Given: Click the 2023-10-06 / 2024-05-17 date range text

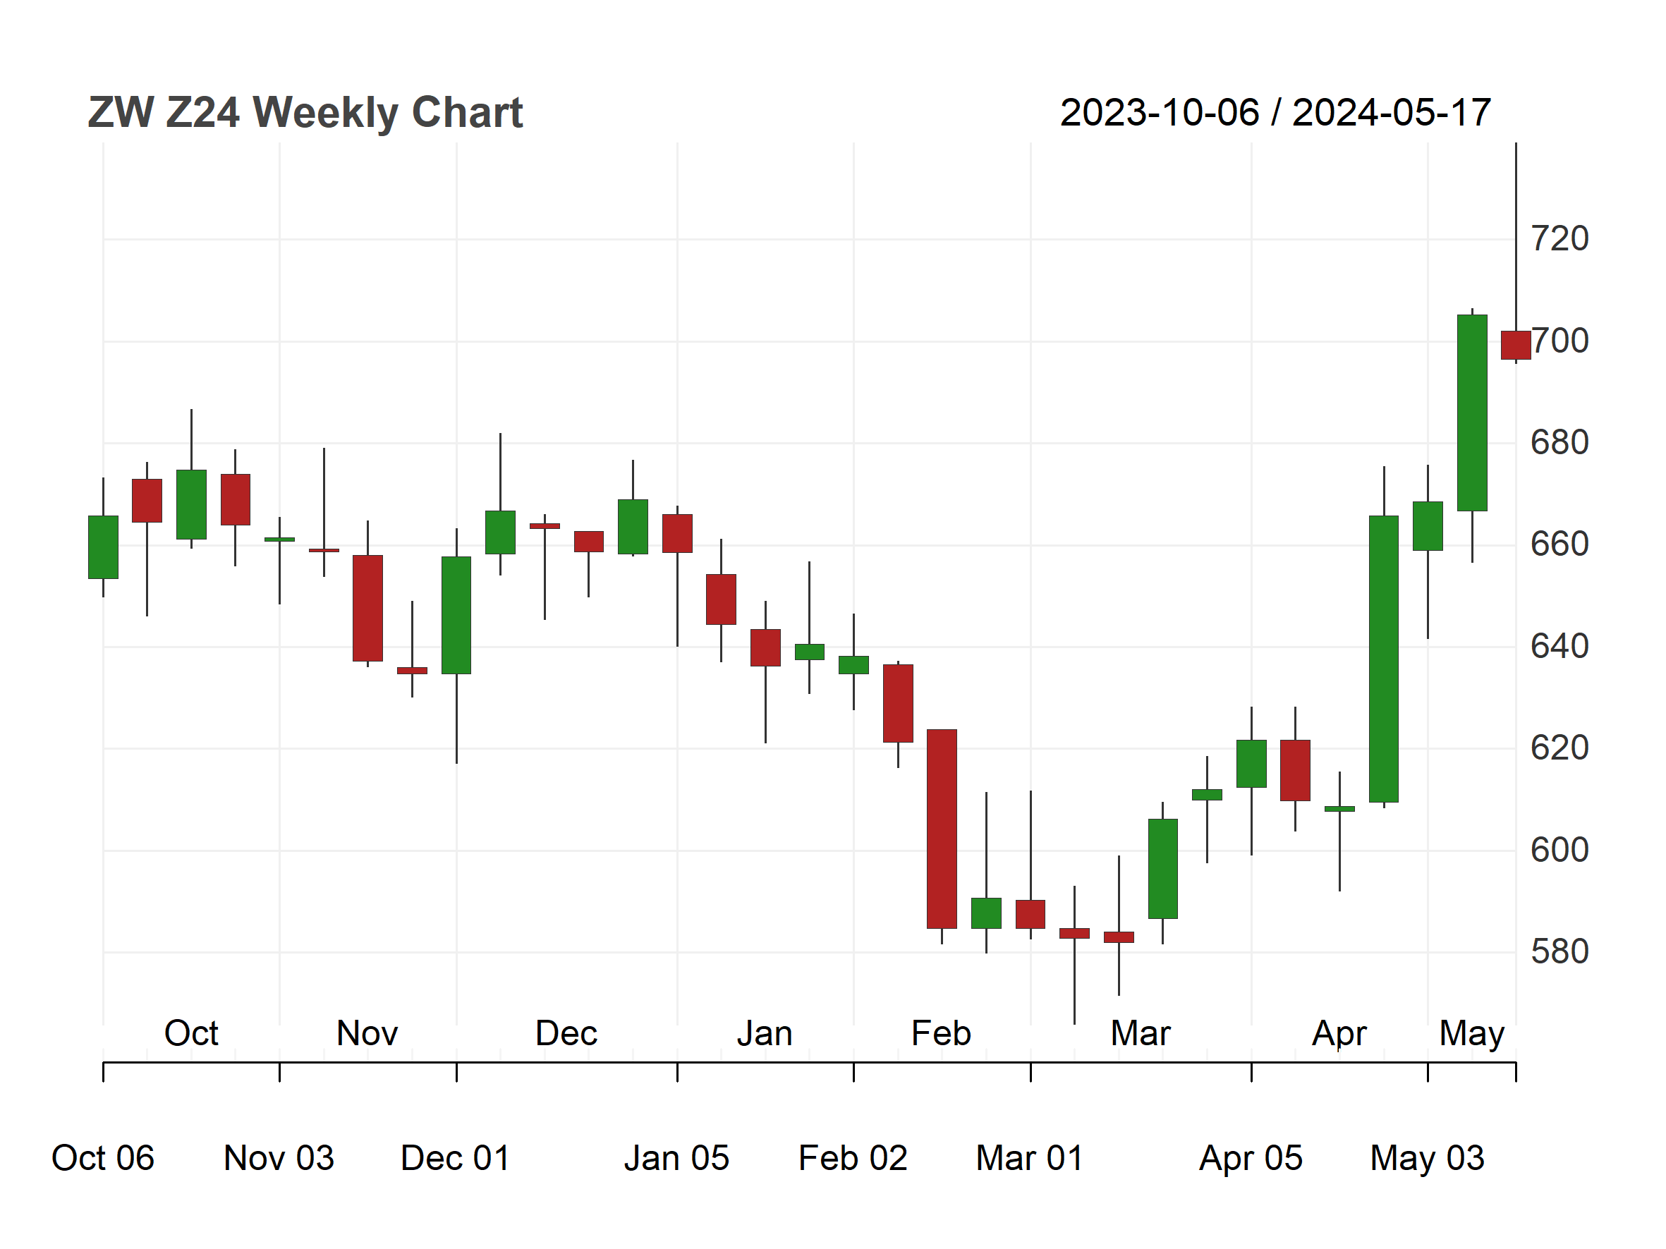Looking at the screenshot, I should tap(1275, 113).
